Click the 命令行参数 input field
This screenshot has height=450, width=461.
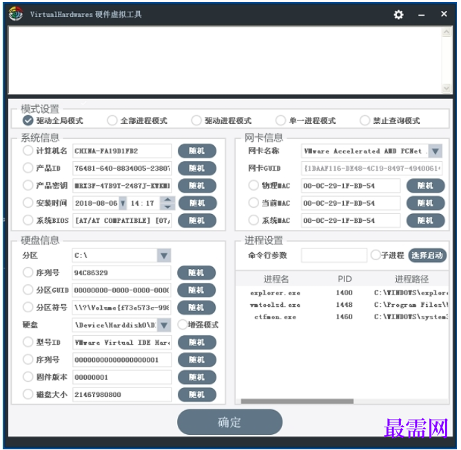coord(334,255)
